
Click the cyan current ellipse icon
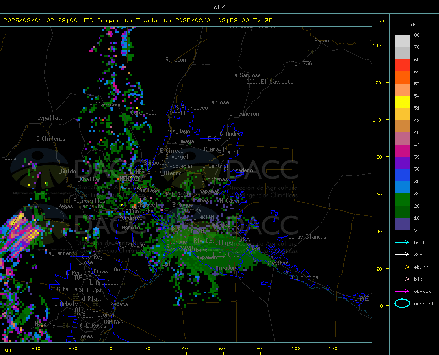click(x=402, y=303)
